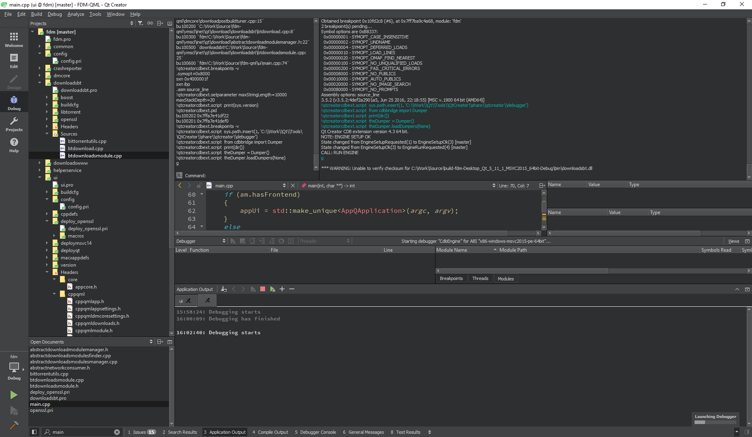Close the main.cpp document in editor
The width and height of the screenshot is (752, 437).
tap(293, 185)
